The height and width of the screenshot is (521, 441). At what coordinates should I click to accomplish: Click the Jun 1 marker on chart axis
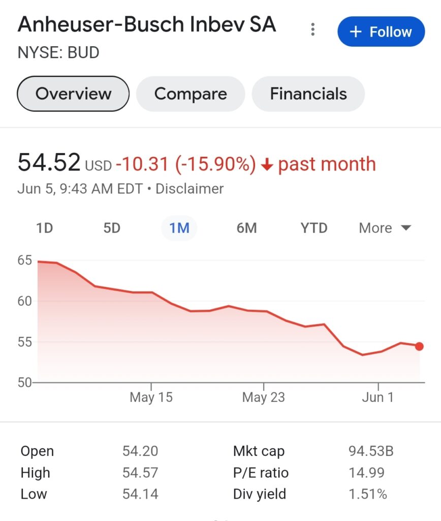point(377,397)
